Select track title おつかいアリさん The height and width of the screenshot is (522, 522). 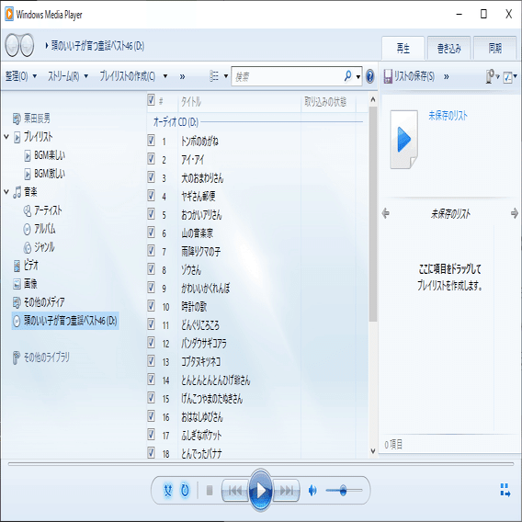point(201,215)
